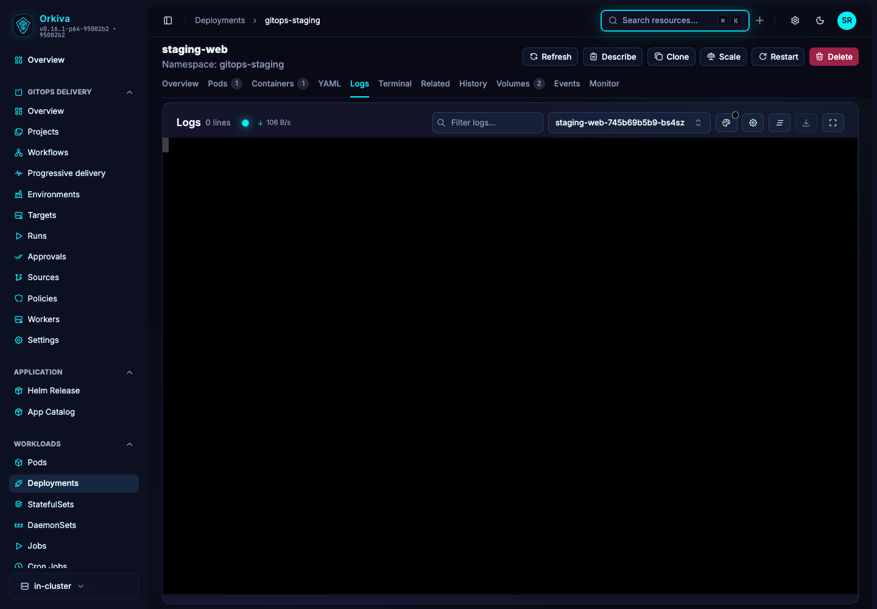Switch theme with the moon icon
Image resolution: width=877 pixels, height=609 pixels.
[x=820, y=21]
